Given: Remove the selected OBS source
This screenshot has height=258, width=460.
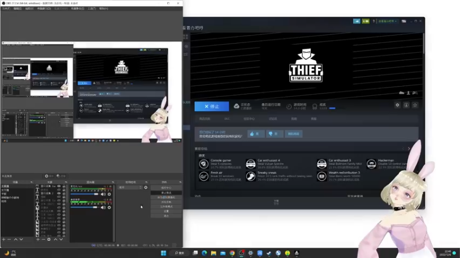Looking at the screenshot, I should (x=44, y=239).
